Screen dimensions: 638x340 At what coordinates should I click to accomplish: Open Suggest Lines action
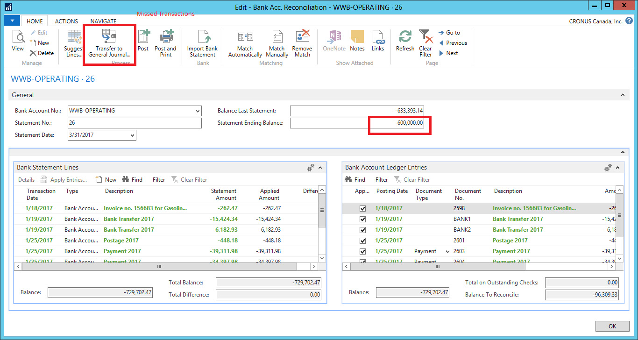(x=73, y=43)
